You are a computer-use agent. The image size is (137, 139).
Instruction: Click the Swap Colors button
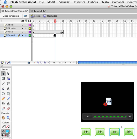pyautogui.click(x=9, y=135)
